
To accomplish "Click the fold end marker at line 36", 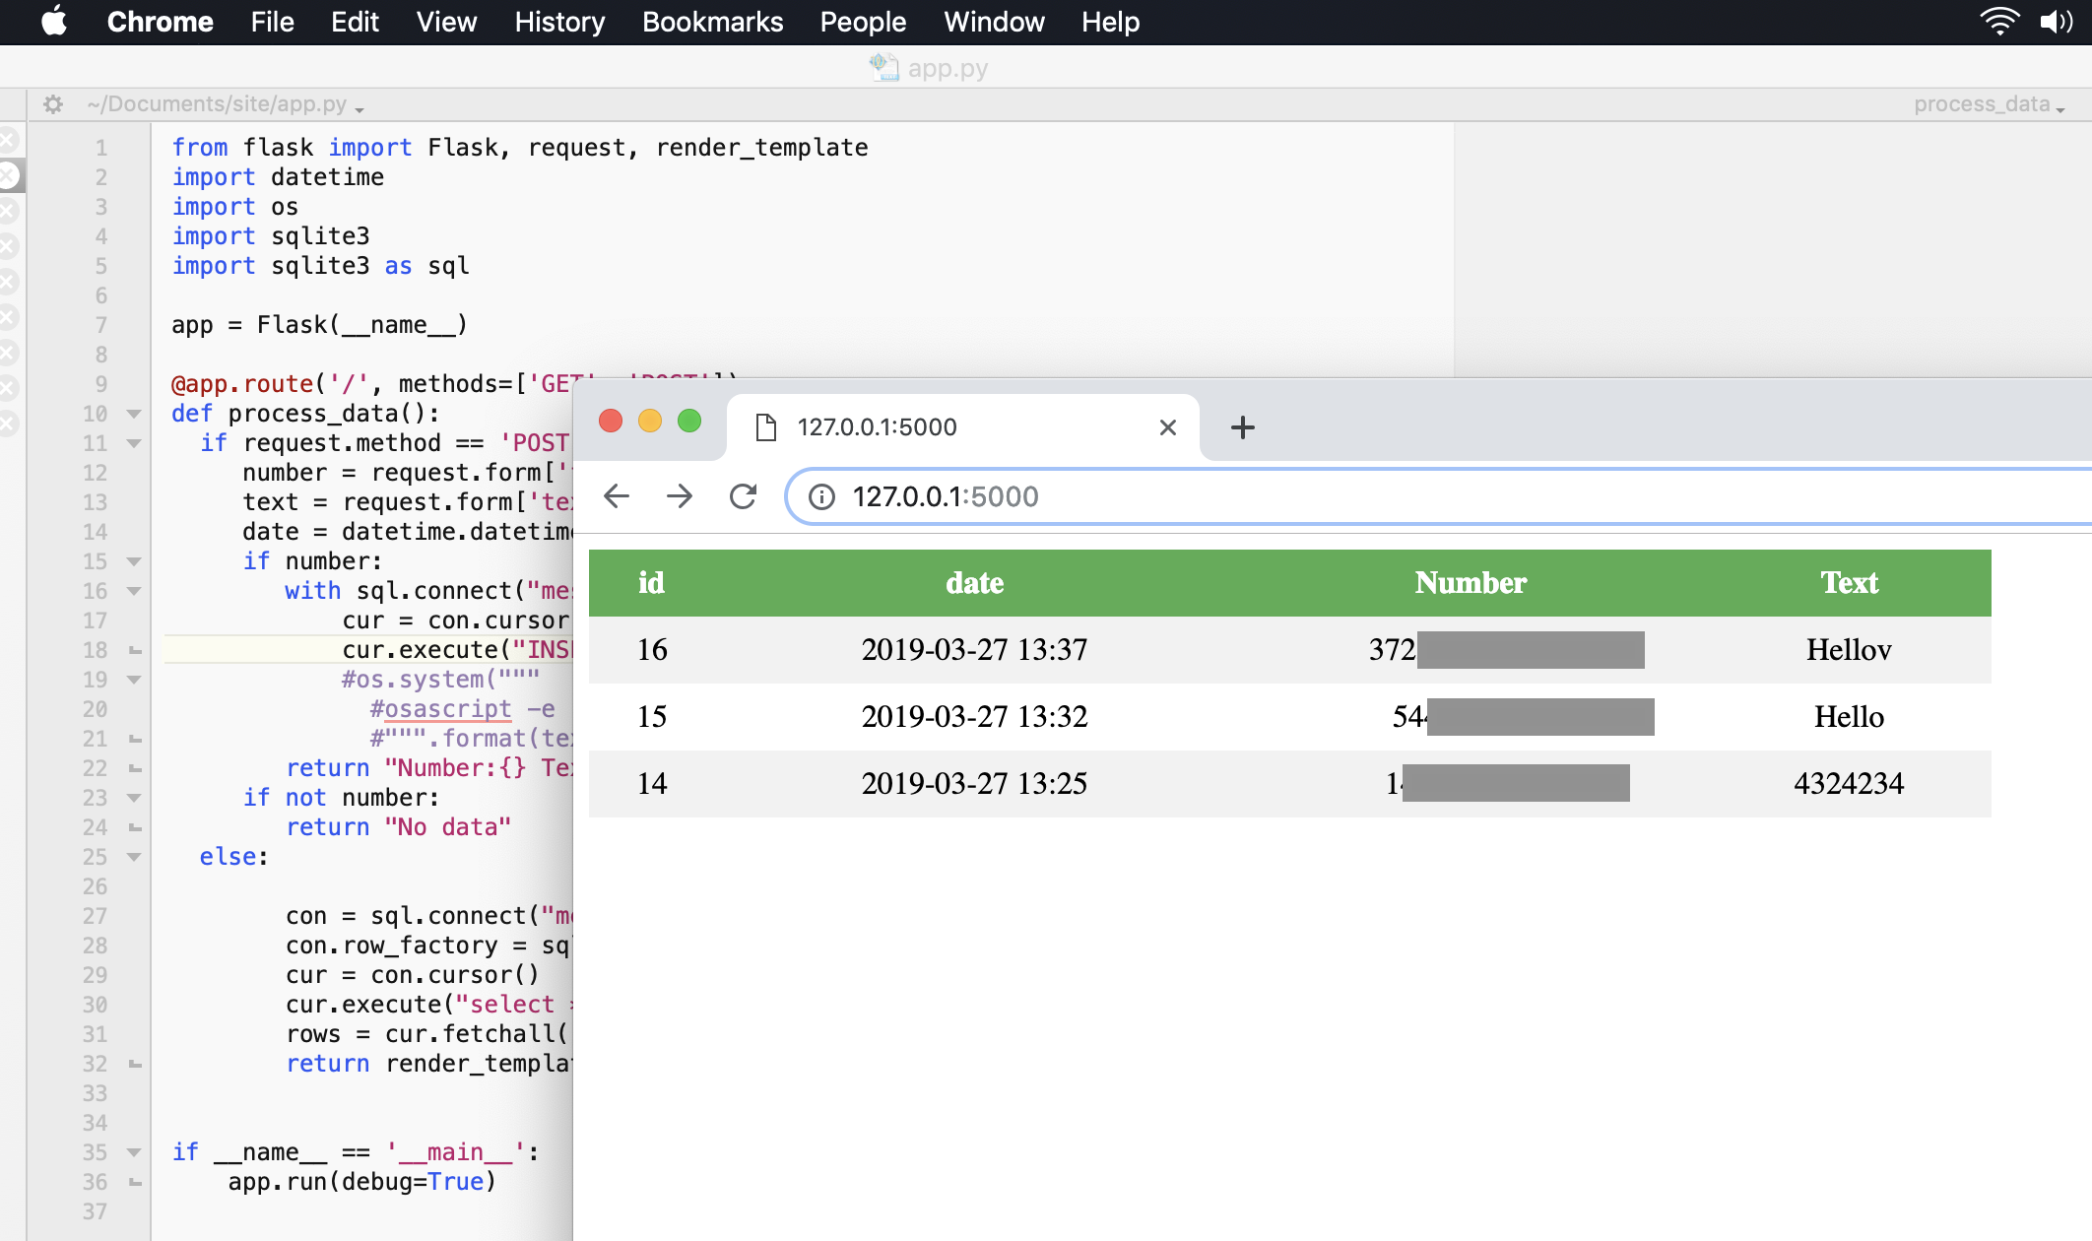I will pos(135,1182).
